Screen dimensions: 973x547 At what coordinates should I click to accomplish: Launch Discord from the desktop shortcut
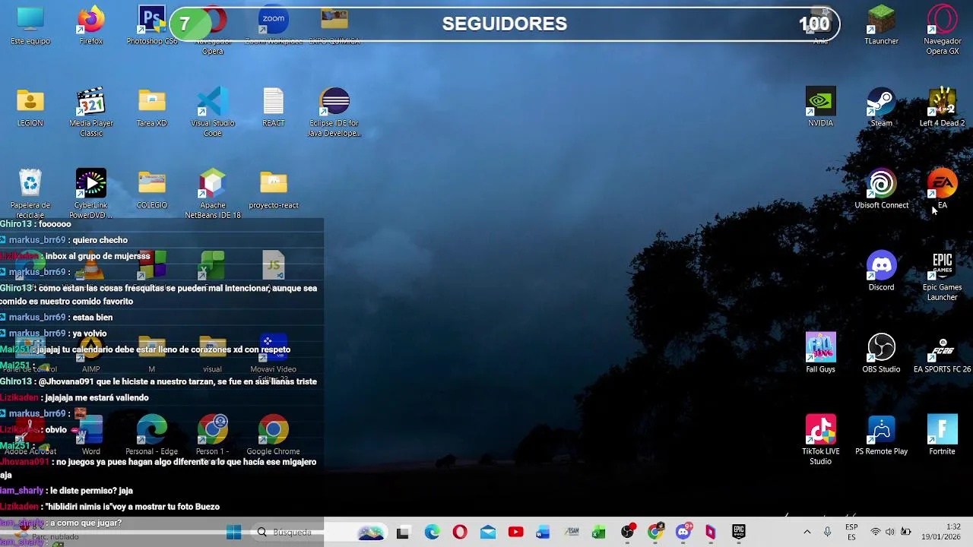coord(882,271)
